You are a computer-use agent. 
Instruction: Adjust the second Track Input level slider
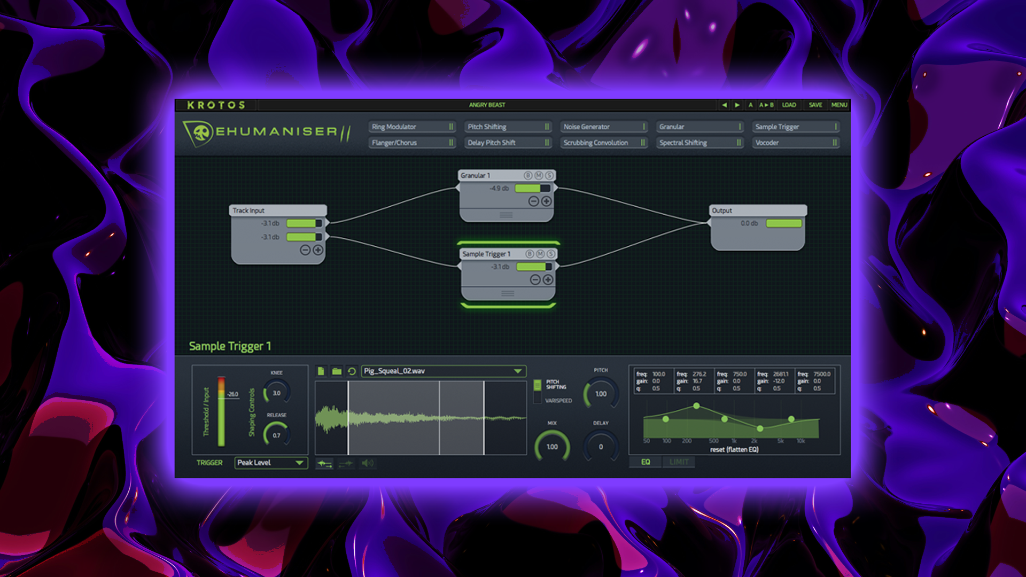[304, 237]
